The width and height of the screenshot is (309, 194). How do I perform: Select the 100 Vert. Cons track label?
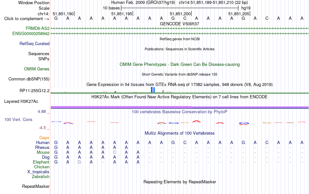(18, 119)
